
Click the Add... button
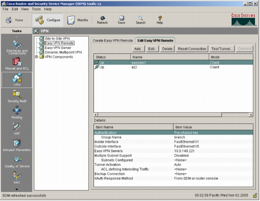pos(138,49)
